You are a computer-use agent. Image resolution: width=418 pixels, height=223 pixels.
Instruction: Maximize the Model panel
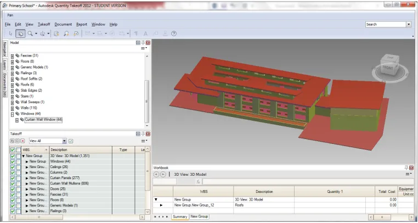coord(138,43)
